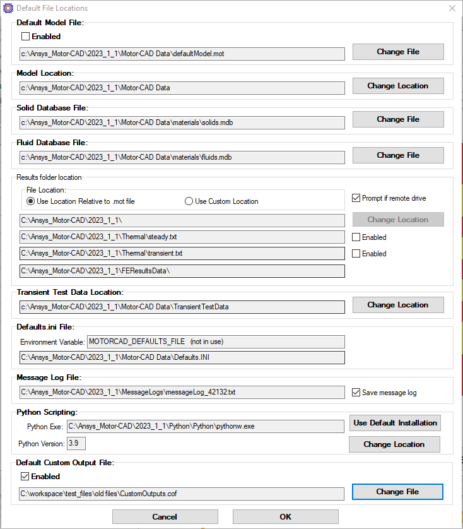This screenshot has height=529, width=463.
Task: Click Use Default Installation for Python
Action: tap(395, 423)
